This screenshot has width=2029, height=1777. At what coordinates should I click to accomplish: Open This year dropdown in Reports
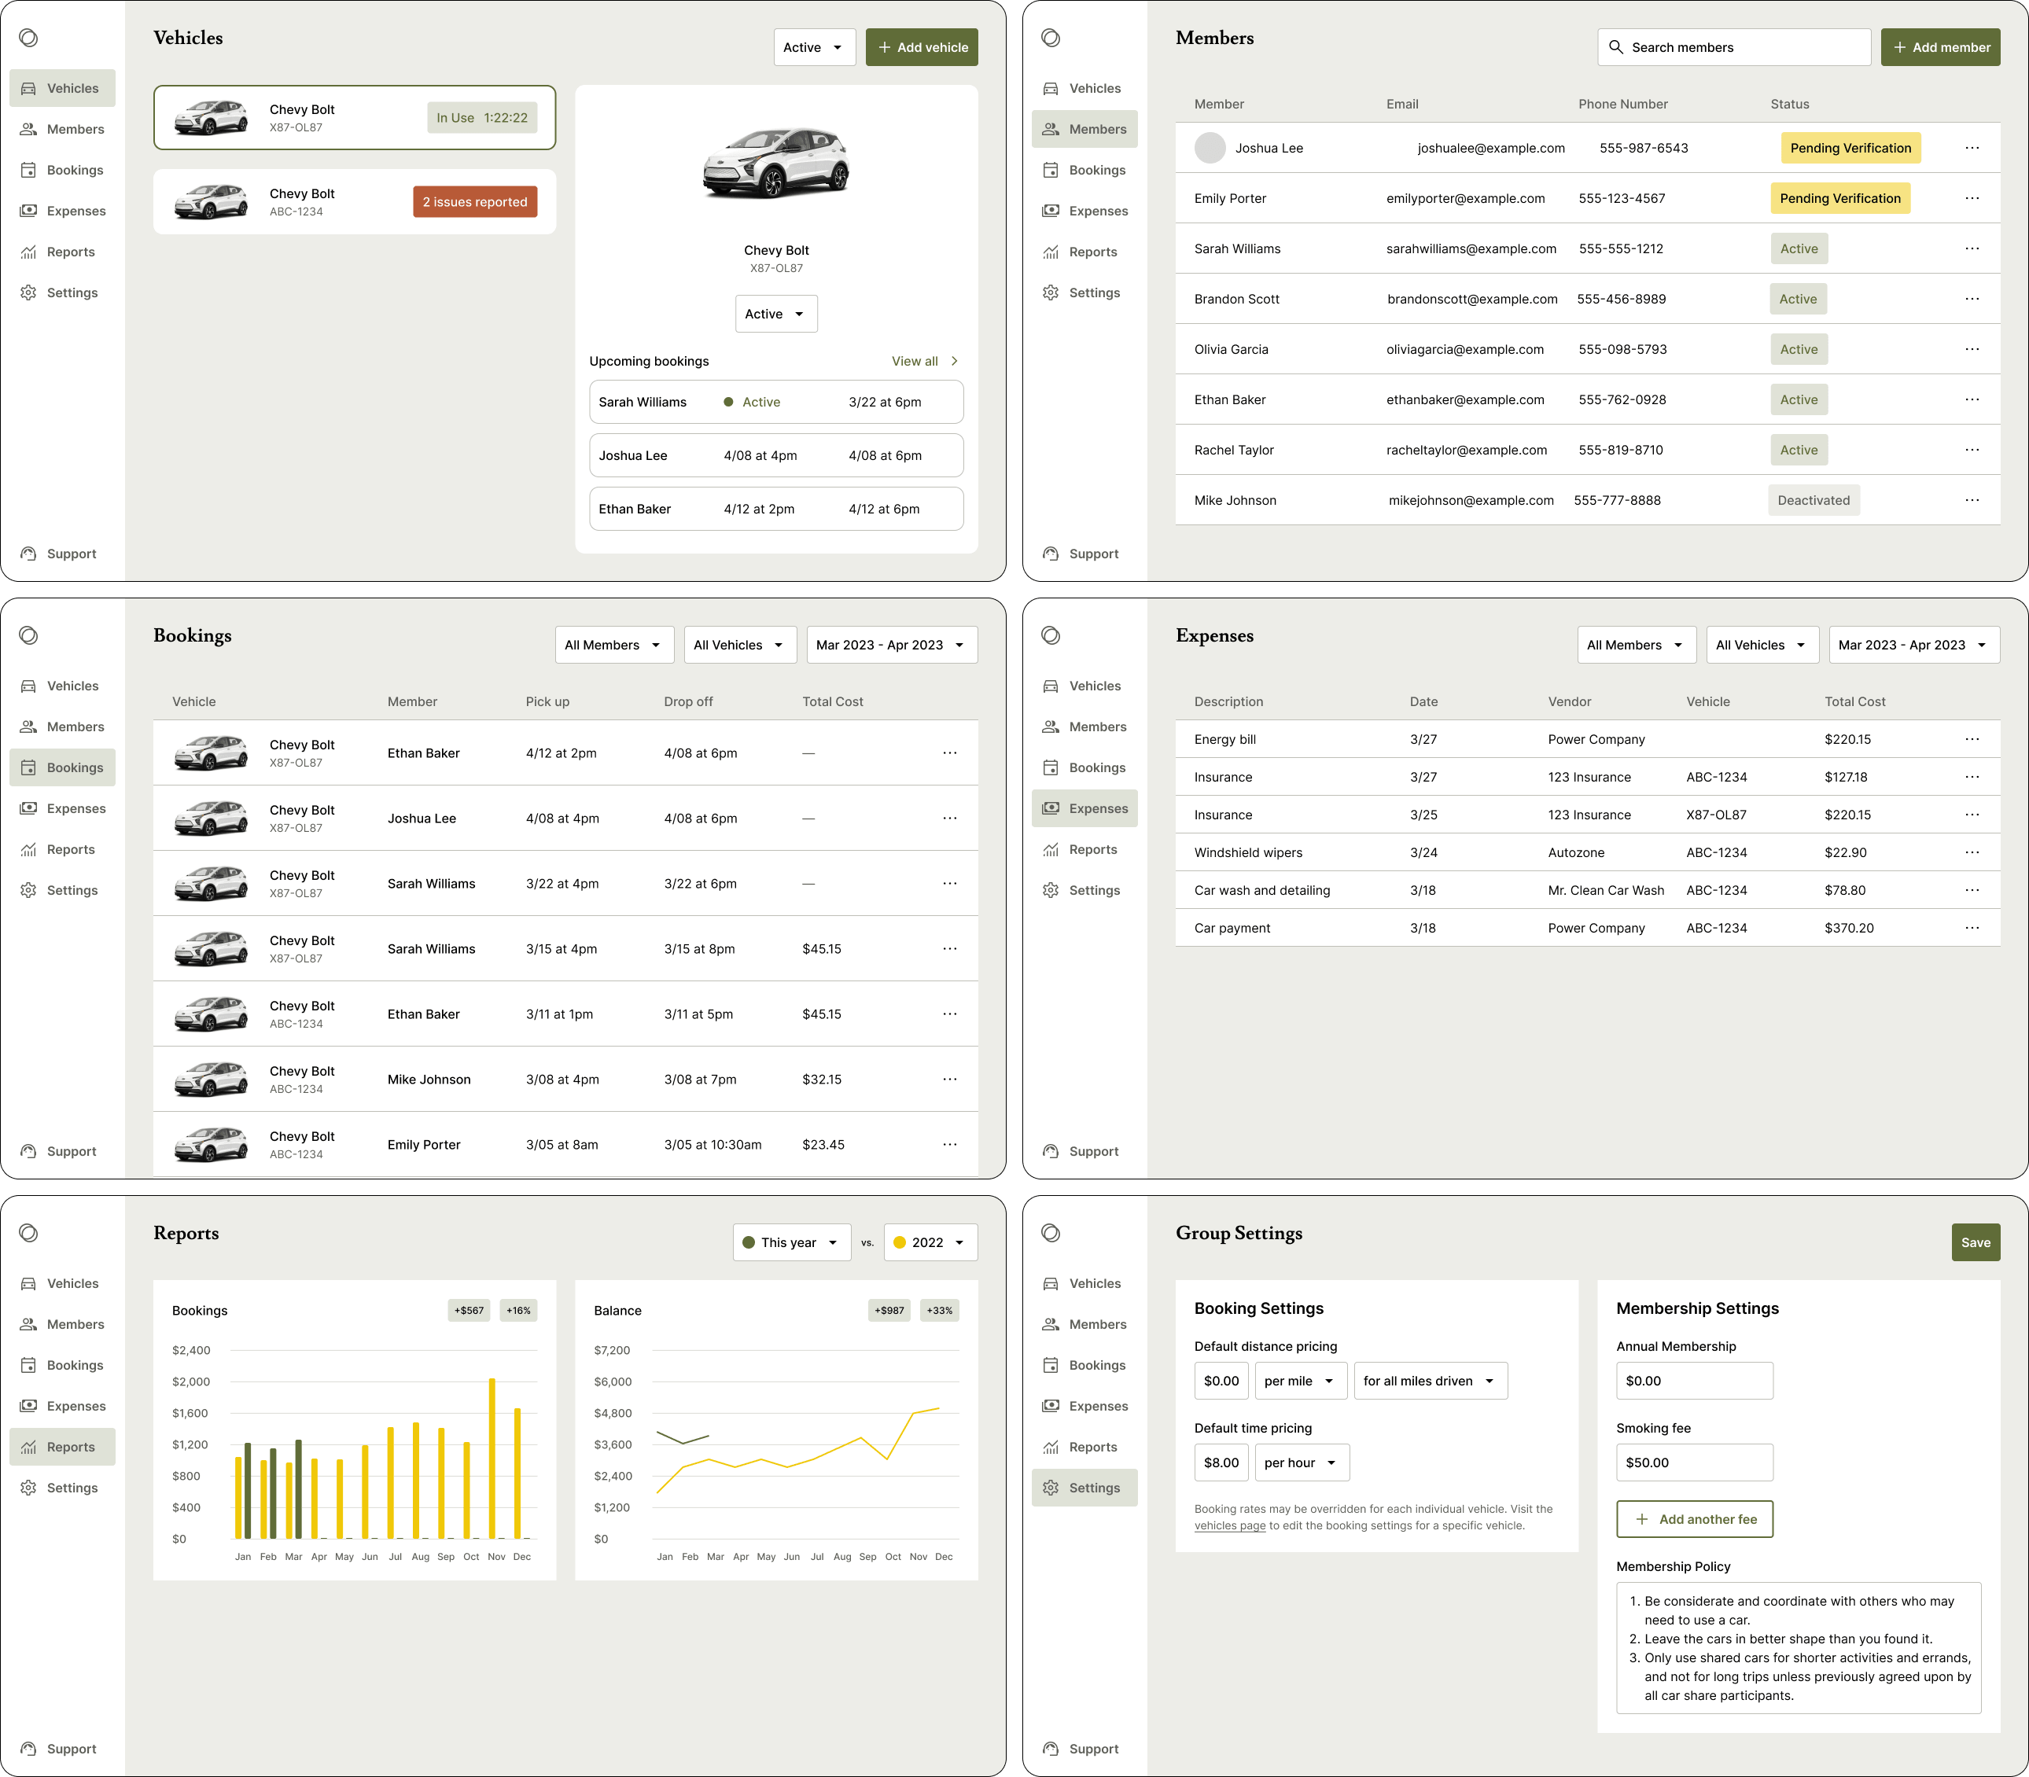(791, 1242)
